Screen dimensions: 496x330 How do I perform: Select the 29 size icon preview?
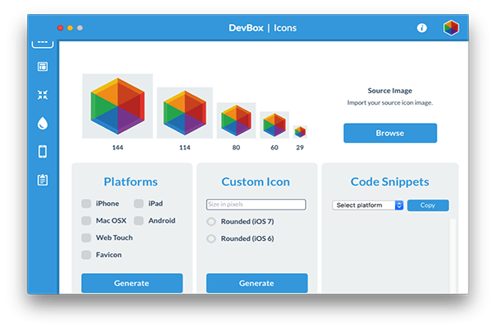[300, 132]
